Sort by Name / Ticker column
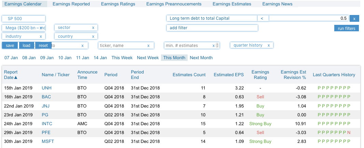This screenshot has height=148, width=364. click(56, 75)
